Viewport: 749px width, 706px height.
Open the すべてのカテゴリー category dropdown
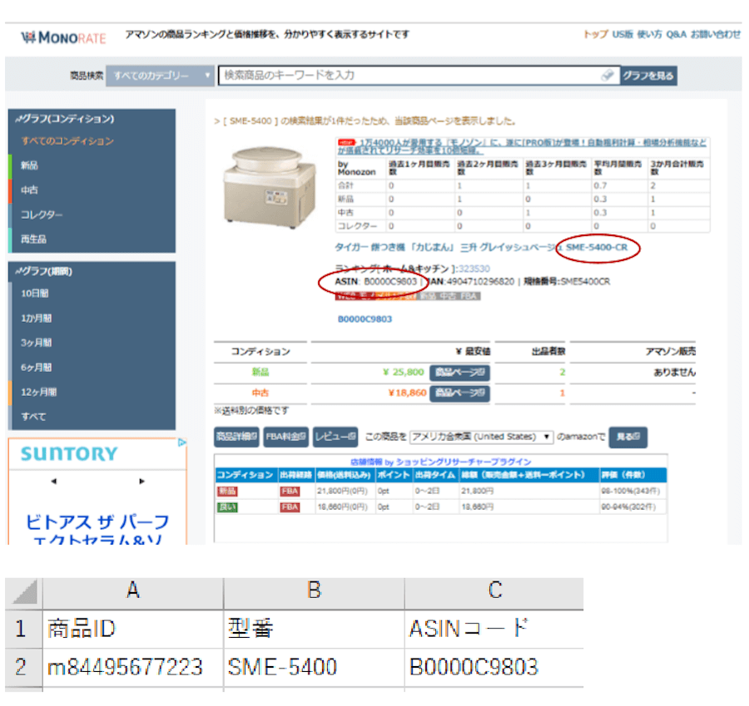click(160, 76)
